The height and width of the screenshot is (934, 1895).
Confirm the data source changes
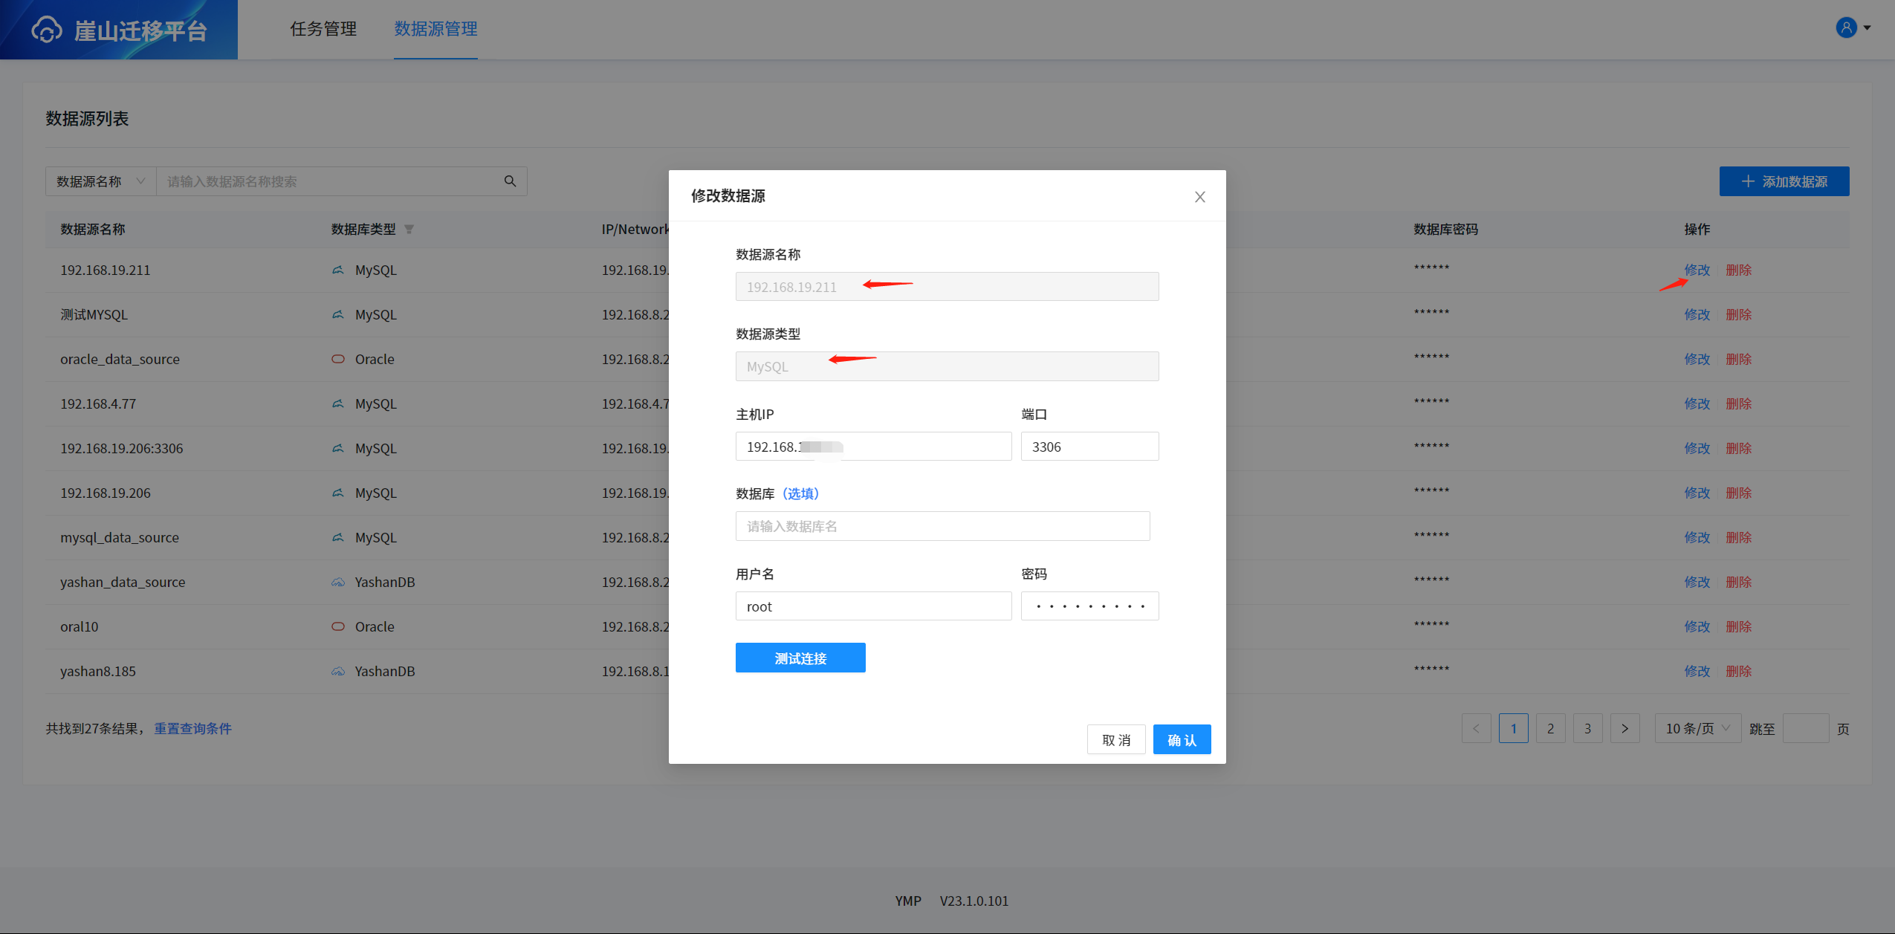tap(1182, 739)
